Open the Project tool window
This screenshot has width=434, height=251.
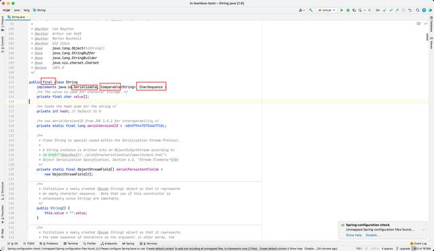tap(3, 24)
